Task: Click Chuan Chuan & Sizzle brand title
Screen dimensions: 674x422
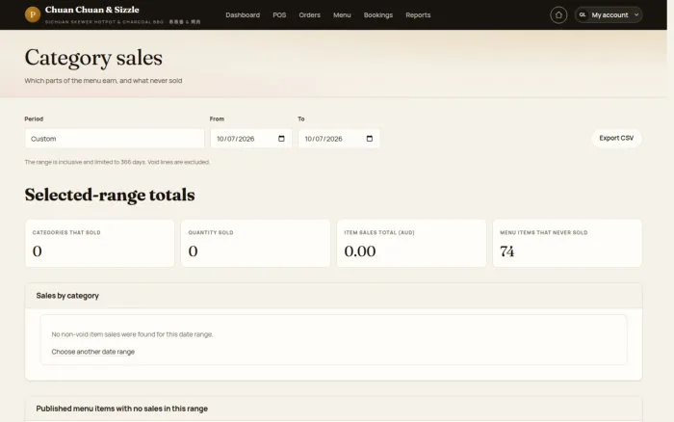Action: coord(92,10)
